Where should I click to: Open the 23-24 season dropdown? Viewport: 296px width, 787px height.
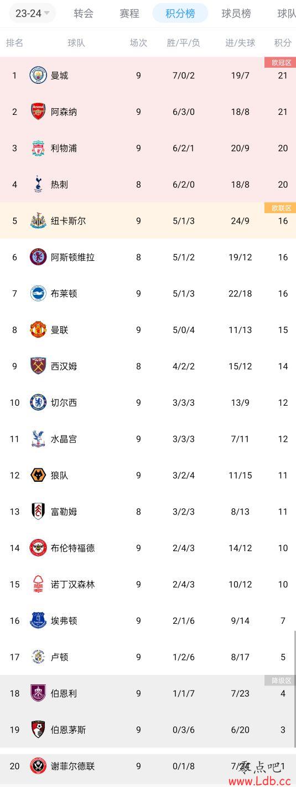(32, 13)
